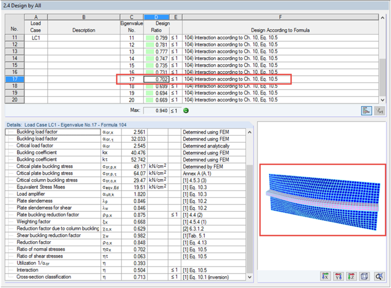Click design ratio 0.799 cell
391x288 pixels.
point(156,38)
